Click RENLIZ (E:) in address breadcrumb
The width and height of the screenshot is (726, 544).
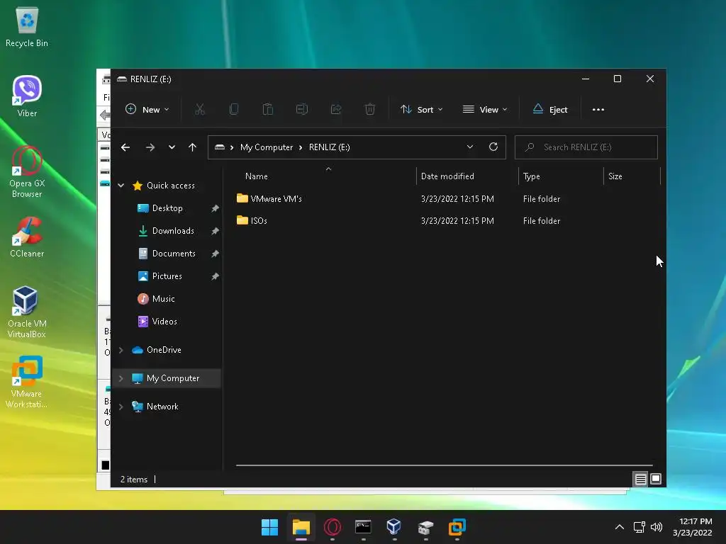[x=329, y=147]
